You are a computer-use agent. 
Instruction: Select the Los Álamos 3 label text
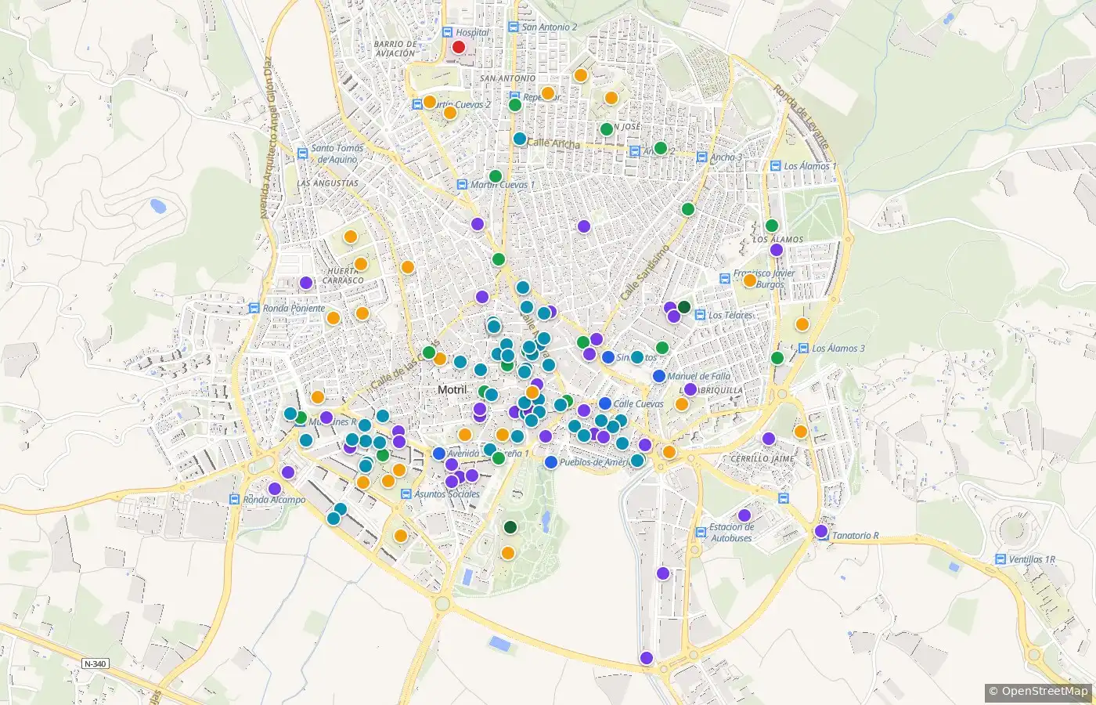[838, 349]
